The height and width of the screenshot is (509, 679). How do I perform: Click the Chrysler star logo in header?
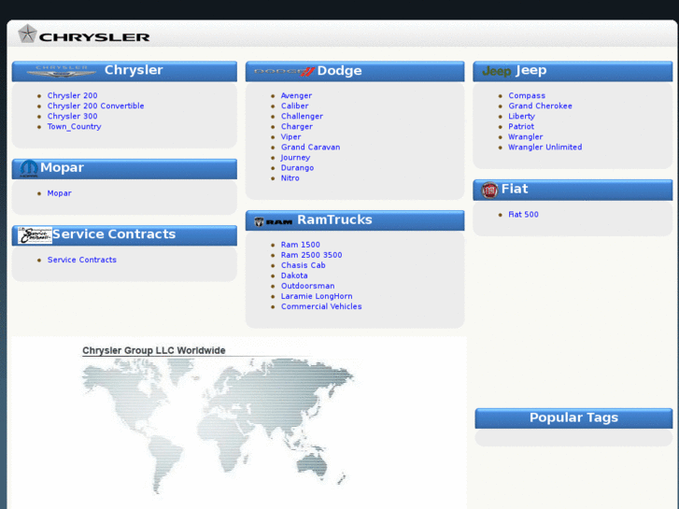27,34
